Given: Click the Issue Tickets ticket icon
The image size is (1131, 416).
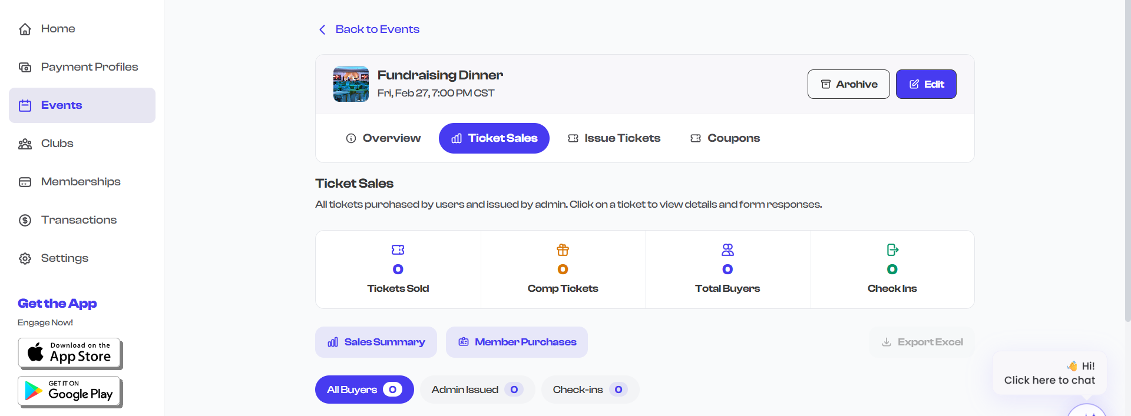Looking at the screenshot, I should (x=573, y=138).
